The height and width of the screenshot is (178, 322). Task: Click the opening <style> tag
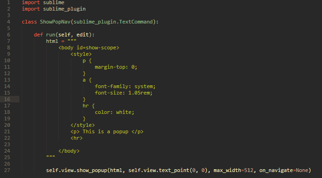81,54
